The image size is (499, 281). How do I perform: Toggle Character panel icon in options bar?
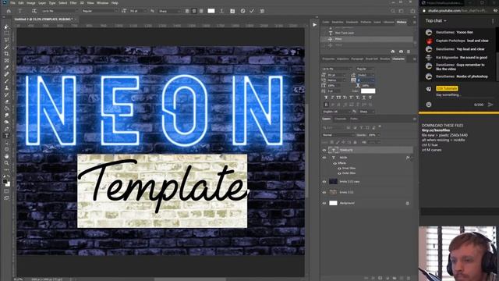232,11
